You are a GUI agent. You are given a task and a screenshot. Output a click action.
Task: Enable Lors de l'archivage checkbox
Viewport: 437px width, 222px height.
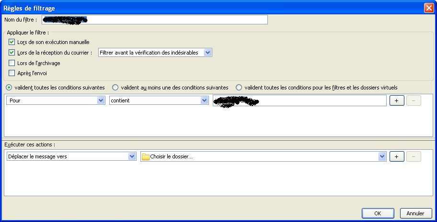pos(12,63)
